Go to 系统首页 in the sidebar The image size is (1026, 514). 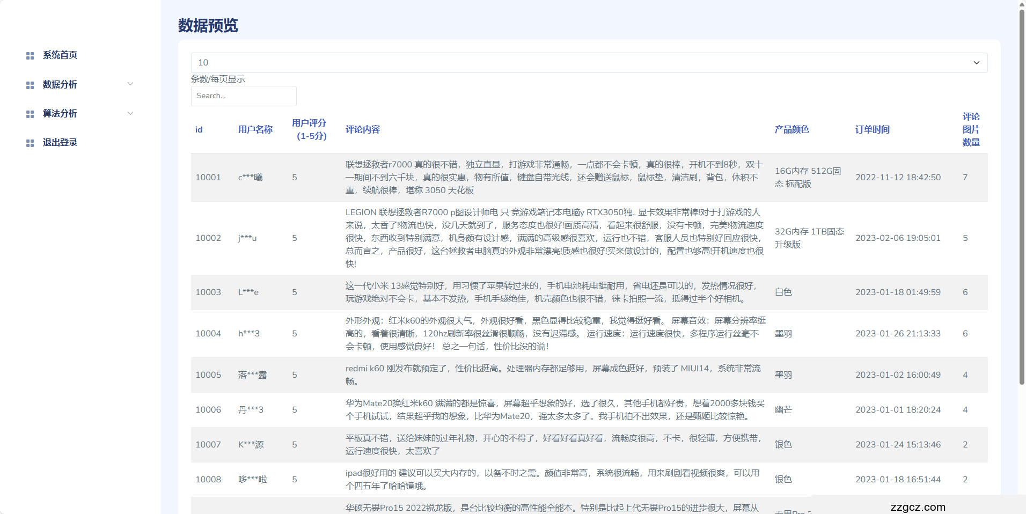point(60,55)
